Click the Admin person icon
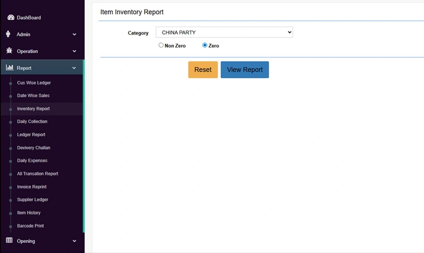Screen dimensions: 424x253 pyautogui.click(x=8, y=34)
